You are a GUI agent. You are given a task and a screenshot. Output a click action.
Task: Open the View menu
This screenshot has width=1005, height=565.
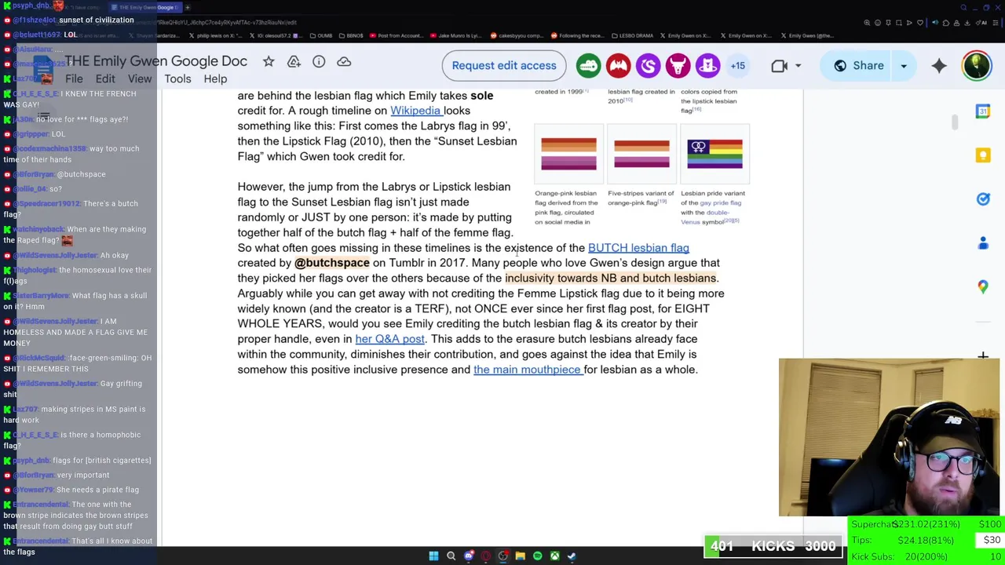coord(140,78)
